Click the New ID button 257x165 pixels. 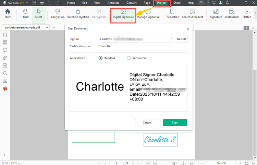[181, 39]
